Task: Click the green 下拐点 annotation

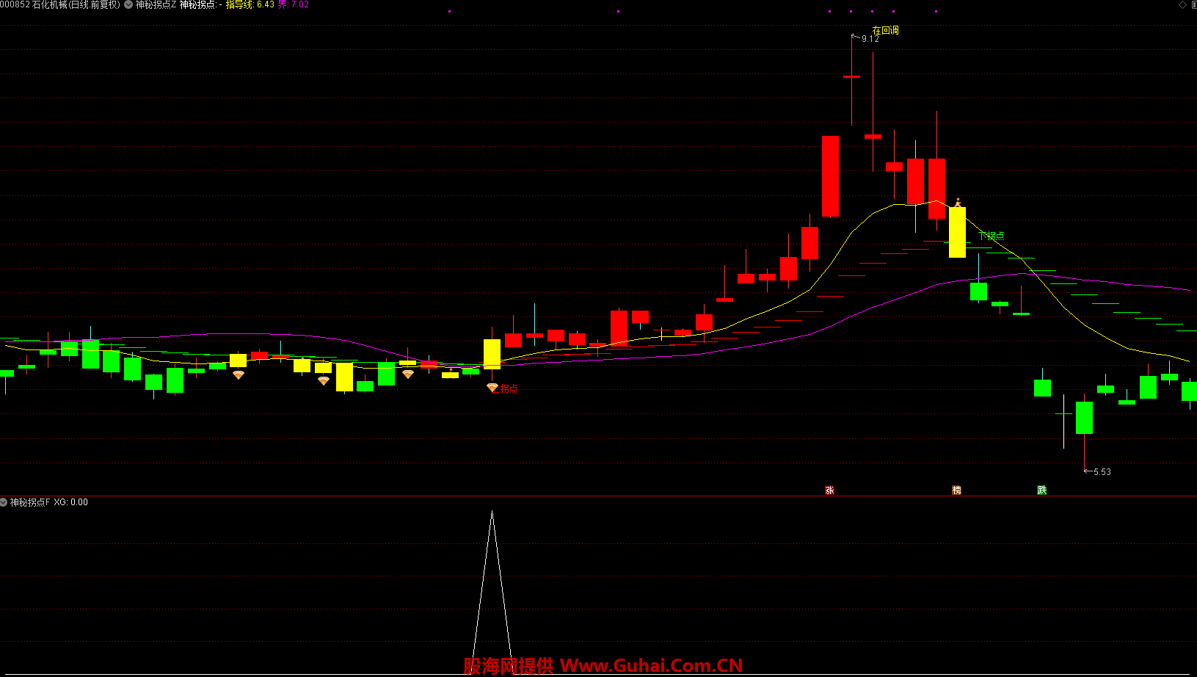Action: pos(992,236)
